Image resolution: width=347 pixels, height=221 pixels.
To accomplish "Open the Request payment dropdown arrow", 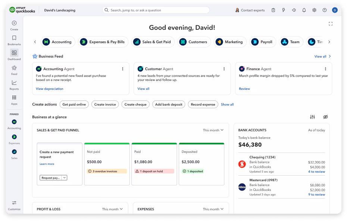I will [x=65, y=178].
